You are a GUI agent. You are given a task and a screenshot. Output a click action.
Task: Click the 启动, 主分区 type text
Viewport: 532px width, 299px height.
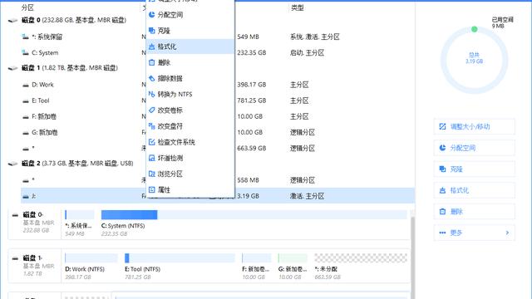point(307,52)
